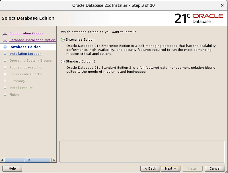Screen dimensions: 228x173
Task: Select the Enterprise Edition radio button
Action: (63, 39)
